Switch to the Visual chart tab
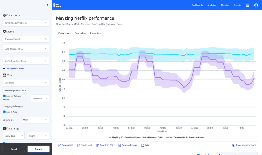Image resolution: width=262 pixels, height=155 pixels. pyautogui.click(x=64, y=33)
